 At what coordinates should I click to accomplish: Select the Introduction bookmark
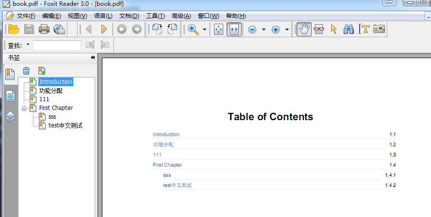(x=56, y=82)
